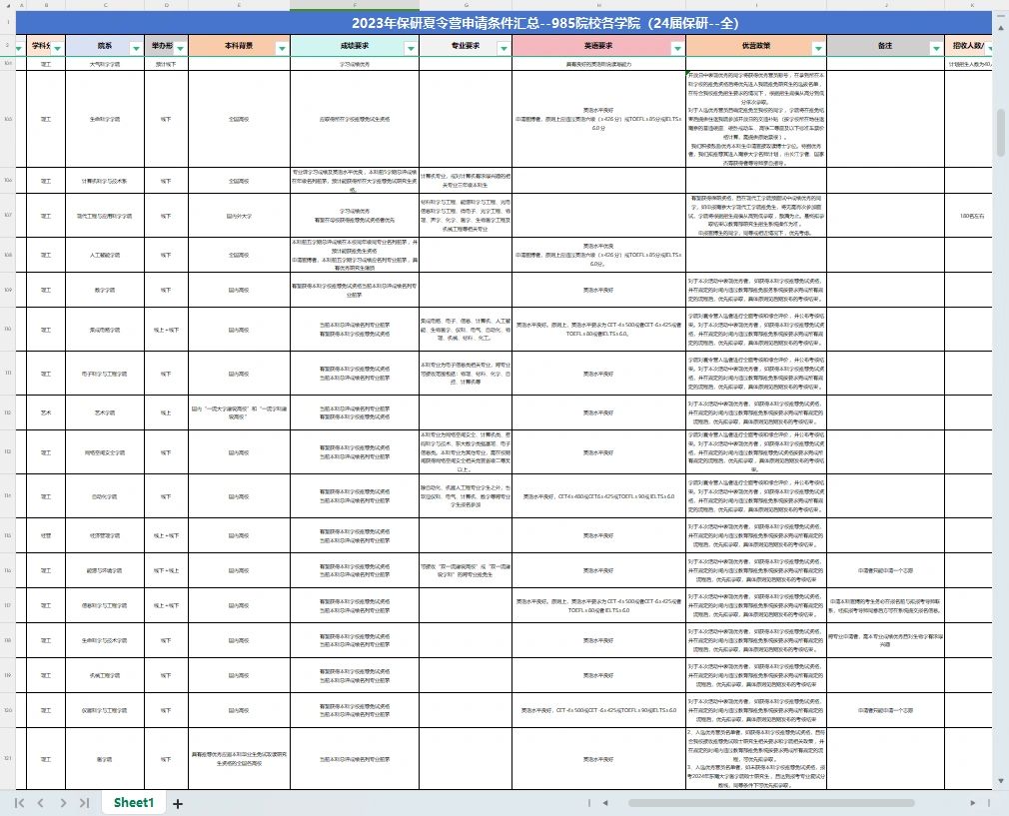This screenshot has height=816, width=1009.
Task: Select the highlighted column F header letter
Action: coord(355,5)
